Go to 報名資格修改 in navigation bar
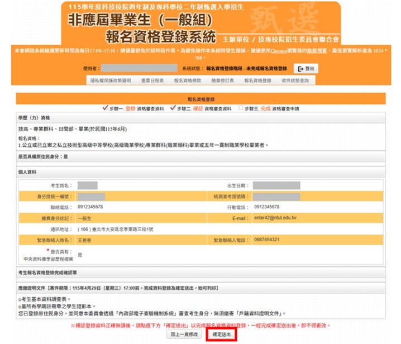The height and width of the screenshot is (344, 401). (x=187, y=81)
